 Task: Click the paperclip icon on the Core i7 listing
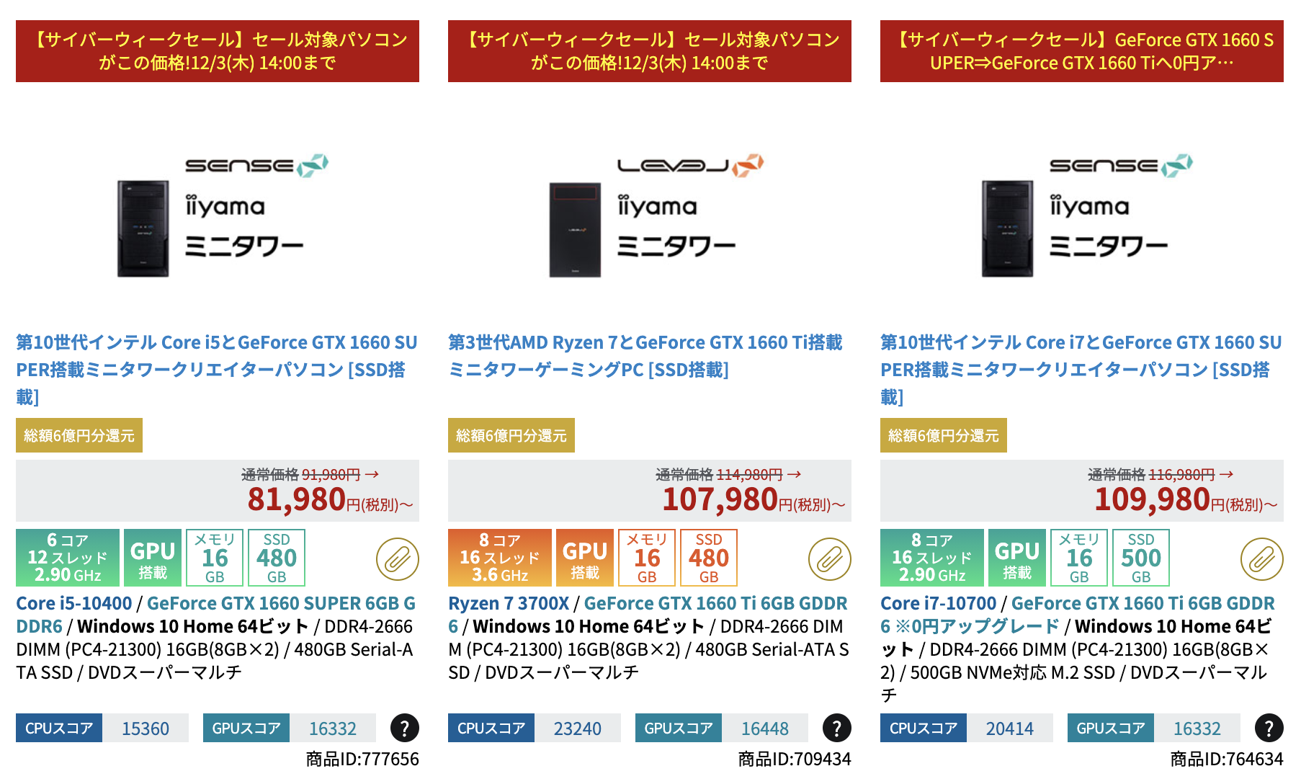pos(1262,559)
